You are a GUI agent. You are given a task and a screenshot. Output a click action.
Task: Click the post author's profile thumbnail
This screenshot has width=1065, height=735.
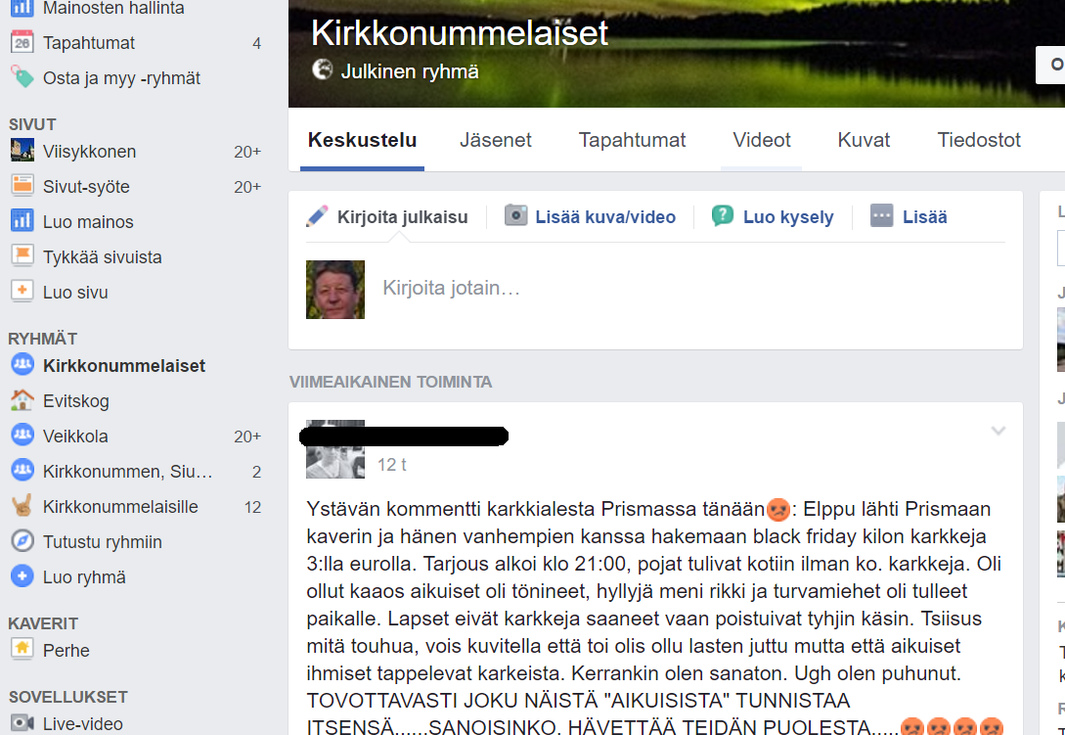click(x=334, y=449)
